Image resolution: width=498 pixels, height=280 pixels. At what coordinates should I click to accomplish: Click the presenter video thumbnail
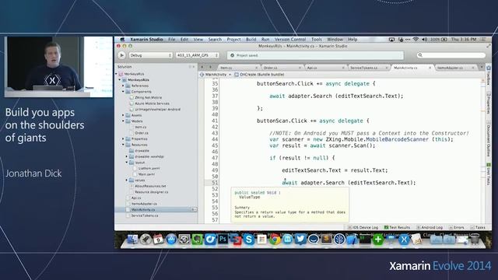[58, 67]
